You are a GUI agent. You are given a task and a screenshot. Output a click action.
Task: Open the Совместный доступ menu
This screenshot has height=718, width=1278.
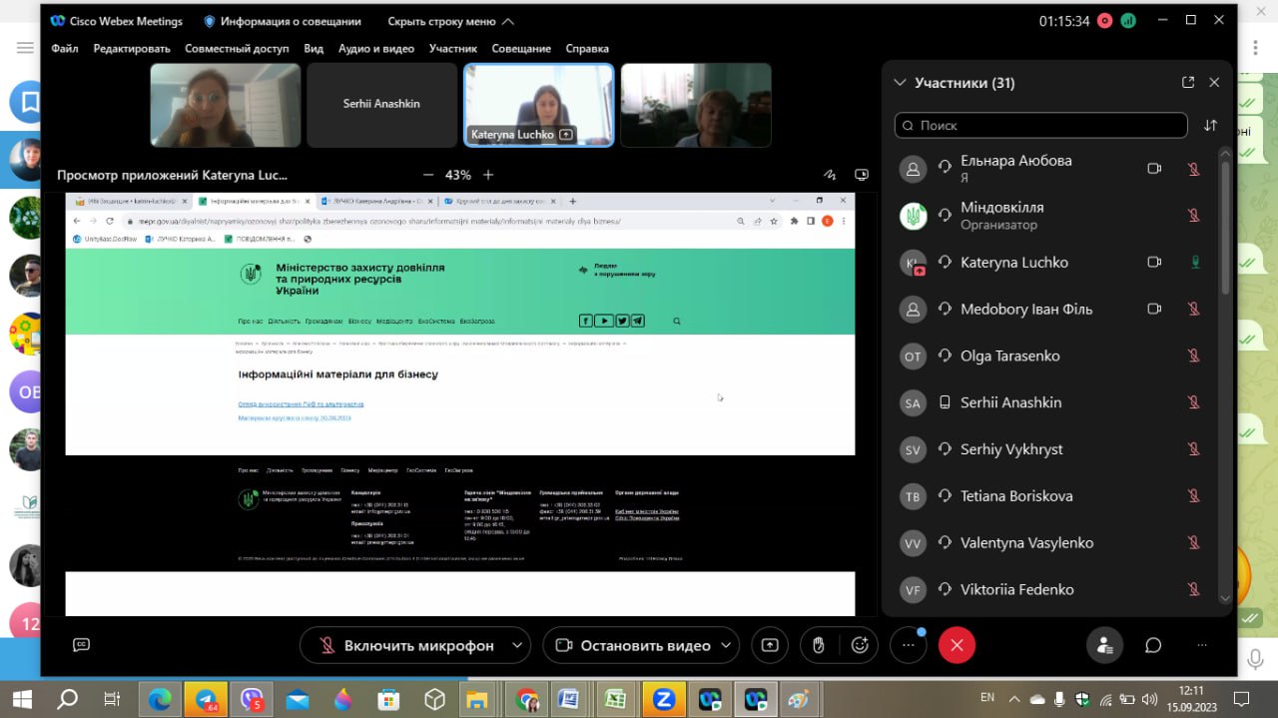(237, 48)
